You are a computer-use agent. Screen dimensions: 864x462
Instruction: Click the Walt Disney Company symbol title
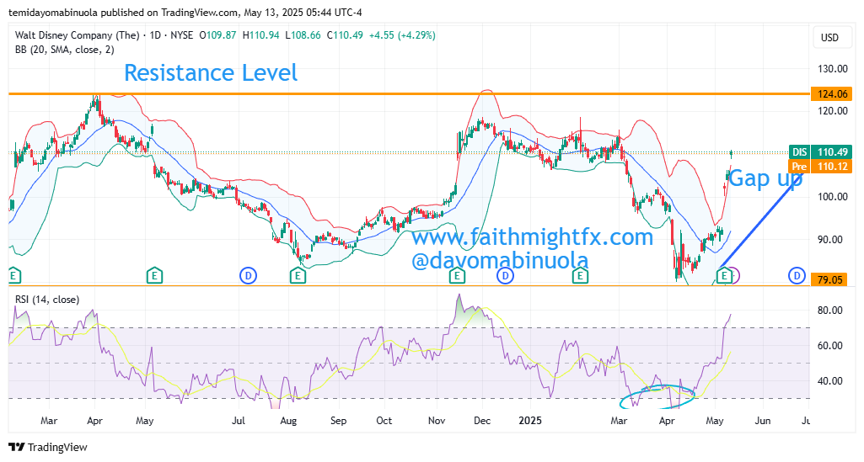78,35
